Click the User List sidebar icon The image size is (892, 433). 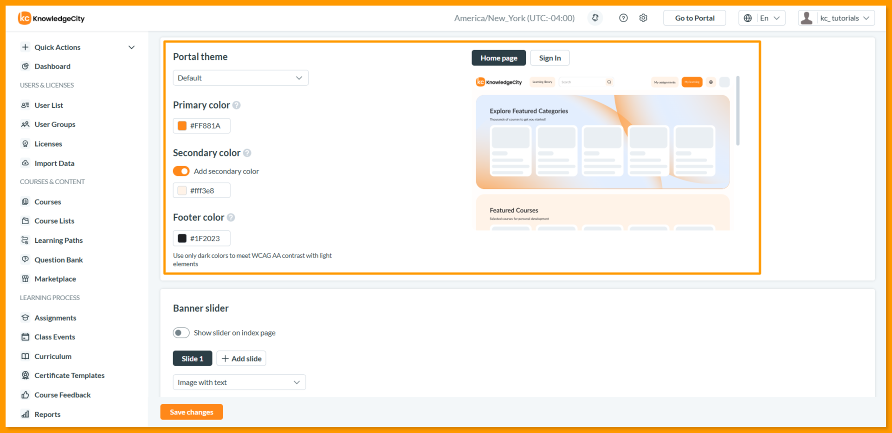[26, 105]
